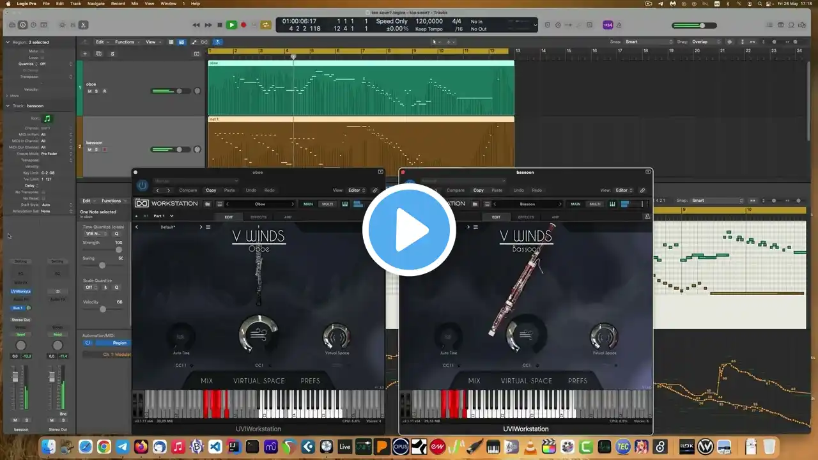Open the Mixer icon in control bar
The height and width of the screenshot is (460, 818).
click(73, 25)
